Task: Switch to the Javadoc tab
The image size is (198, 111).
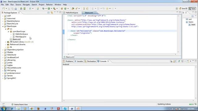Action: 79,61
